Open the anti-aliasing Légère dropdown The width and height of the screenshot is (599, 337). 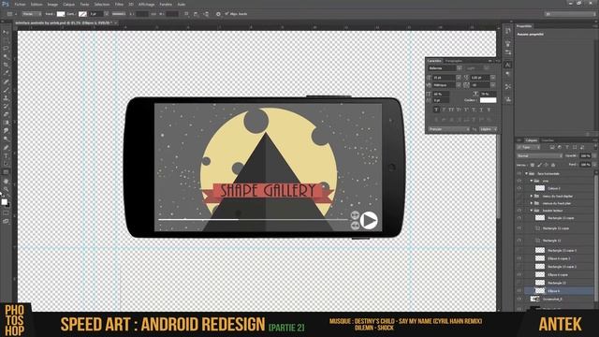click(489, 129)
